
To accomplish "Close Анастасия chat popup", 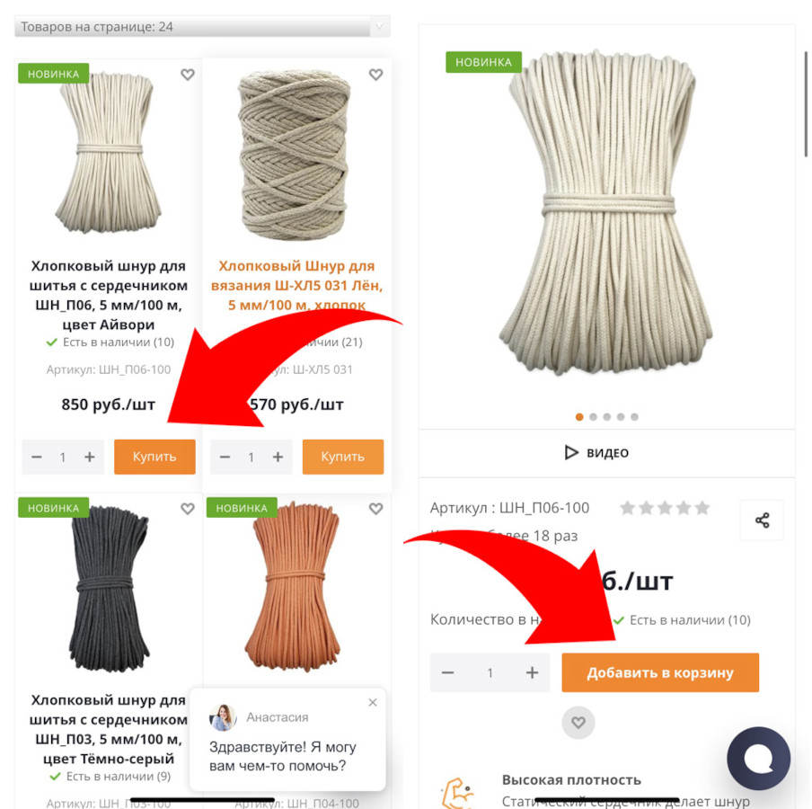I will pos(373,703).
